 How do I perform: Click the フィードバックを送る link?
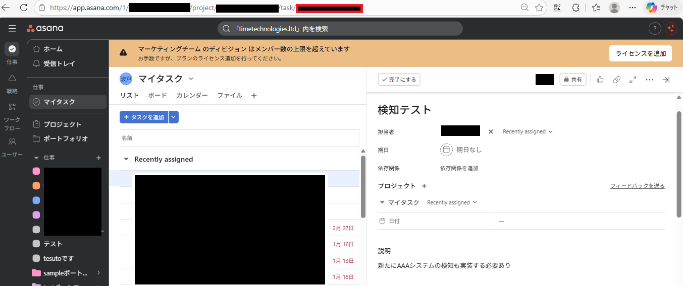pyautogui.click(x=637, y=186)
